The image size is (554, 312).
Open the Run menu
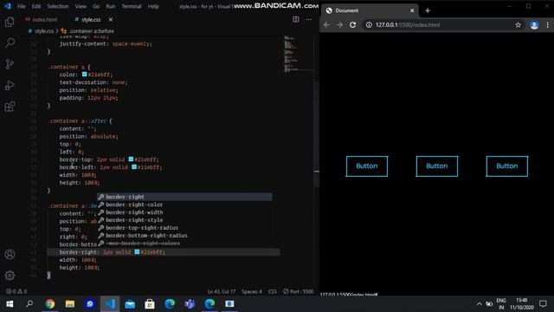[111, 6]
